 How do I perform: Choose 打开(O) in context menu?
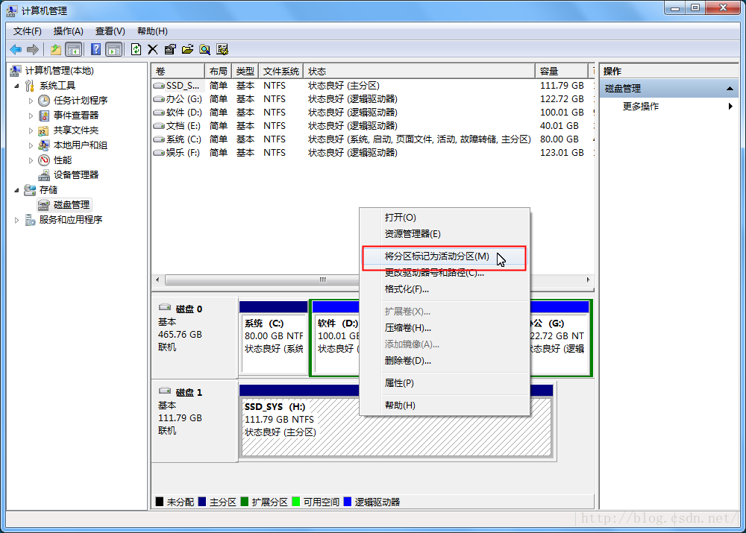tap(445, 217)
